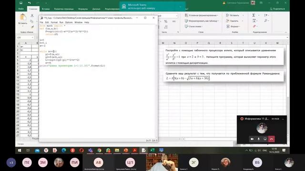Expand the Excel Name Box dropdown arrow
305x171 pixels.
pyautogui.click(x=32, y=38)
